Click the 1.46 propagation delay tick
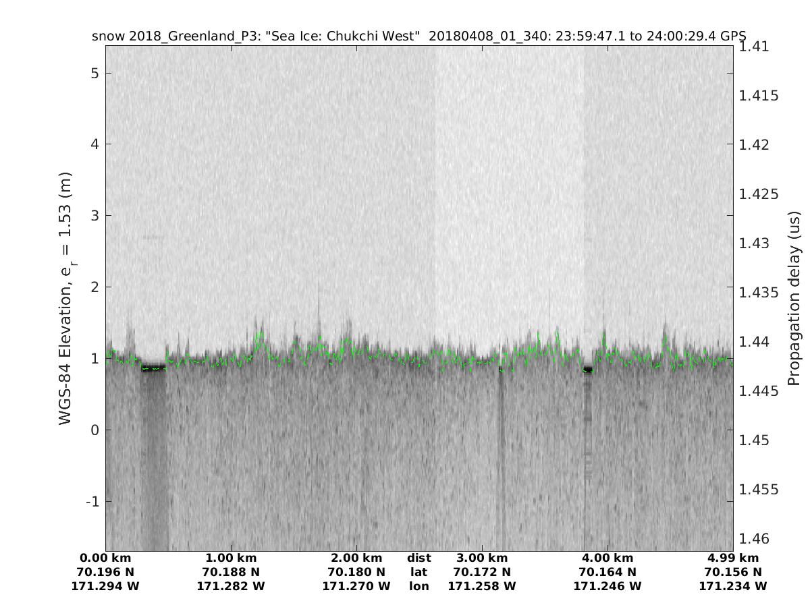The image size is (810, 607). click(x=754, y=539)
